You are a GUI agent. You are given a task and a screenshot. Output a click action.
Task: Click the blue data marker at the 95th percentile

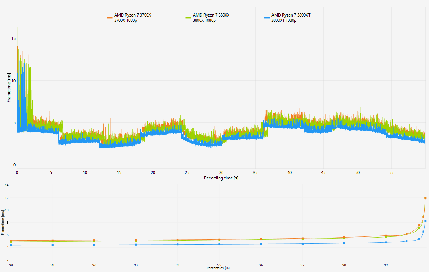[219, 244]
